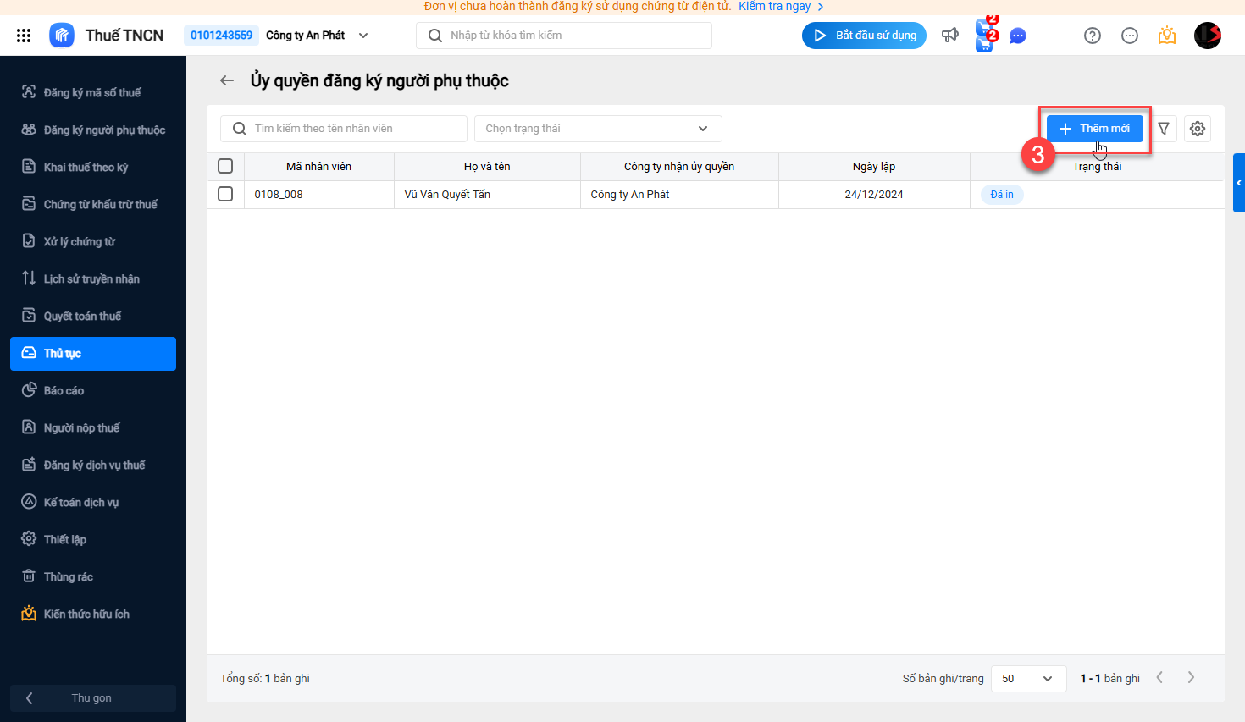Open table column settings gear icon

(1198, 129)
